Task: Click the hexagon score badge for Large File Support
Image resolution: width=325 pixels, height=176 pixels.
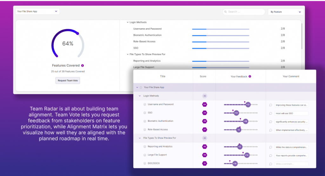Action: tap(205, 155)
